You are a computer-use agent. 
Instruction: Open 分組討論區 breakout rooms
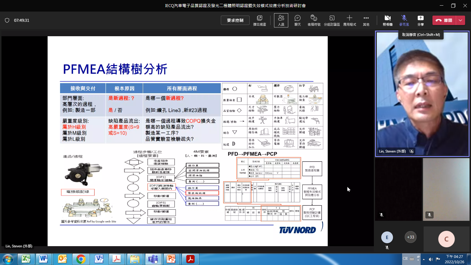click(x=332, y=20)
